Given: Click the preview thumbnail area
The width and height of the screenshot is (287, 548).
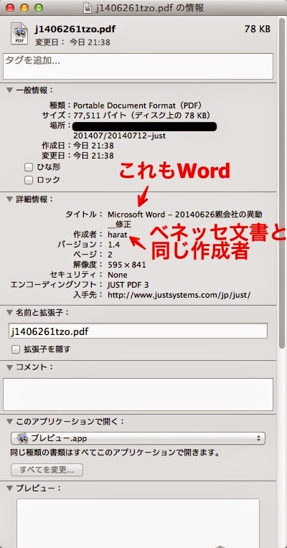Looking at the screenshot, I should [138, 524].
